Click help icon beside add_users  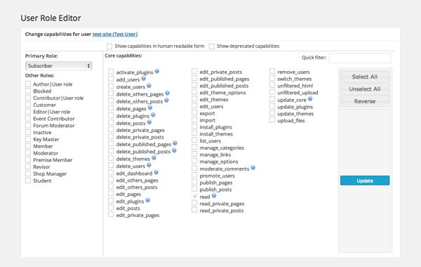click(x=144, y=79)
